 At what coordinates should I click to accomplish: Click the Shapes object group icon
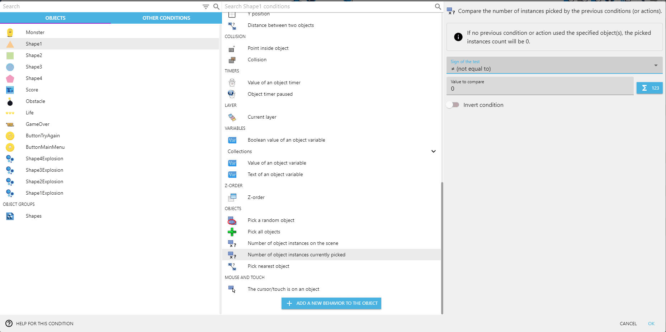[x=10, y=216]
